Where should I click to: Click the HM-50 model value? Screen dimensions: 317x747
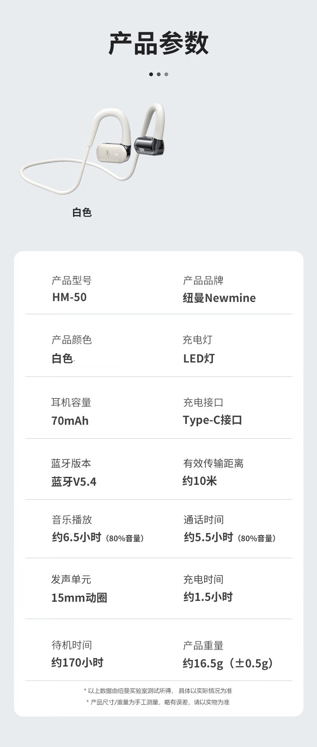click(69, 297)
